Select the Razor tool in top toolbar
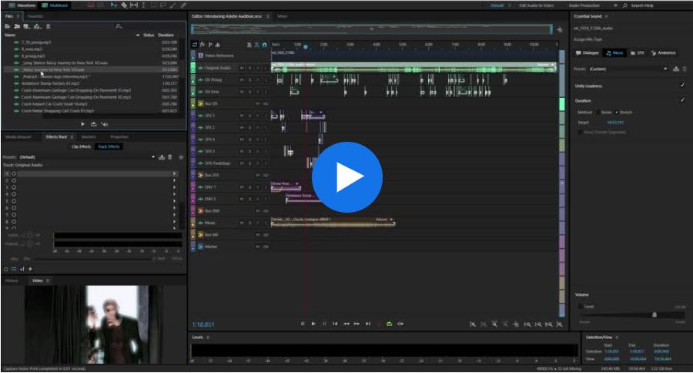693x373 pixels. [x=124, y=5]
